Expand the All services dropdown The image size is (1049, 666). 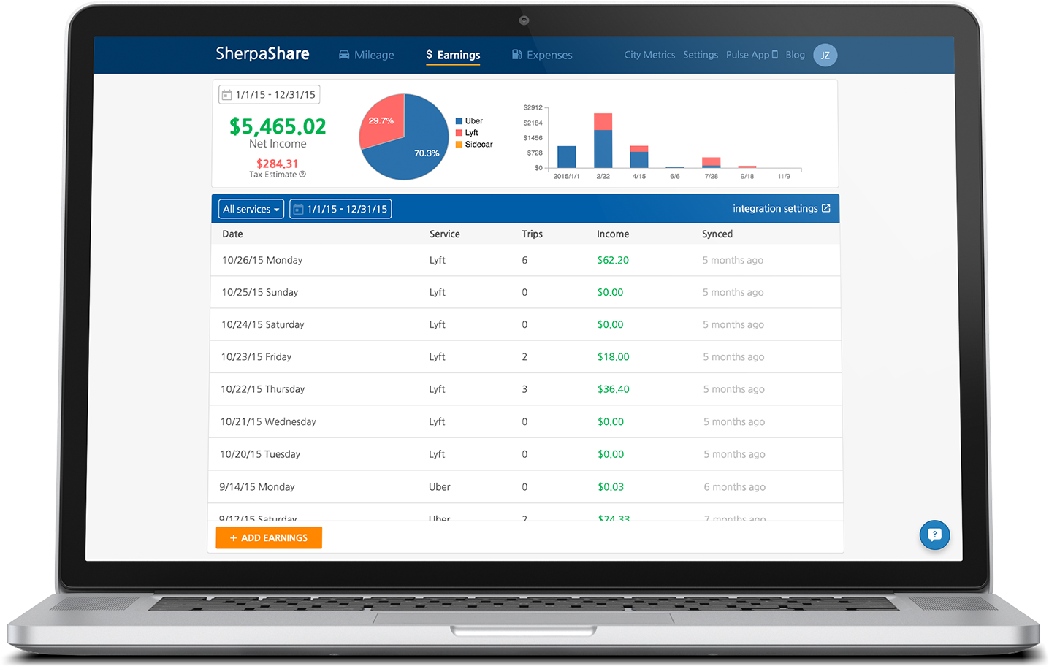[x=251, y=210]
